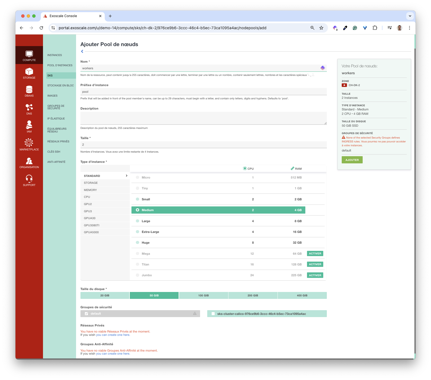431x380 pixels.
Task: Go back using the blue chevron
Action: point(82,51)
